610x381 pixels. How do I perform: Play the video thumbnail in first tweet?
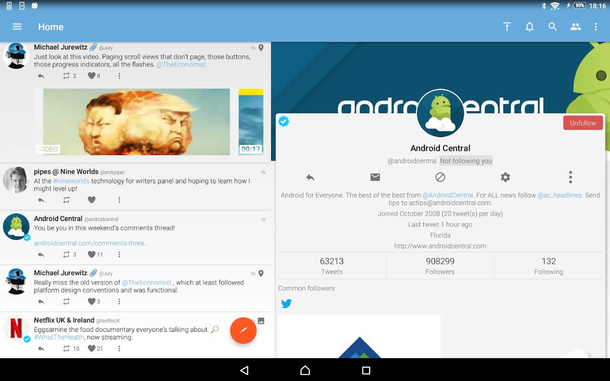pyautogui.click(x=136, y=121)
